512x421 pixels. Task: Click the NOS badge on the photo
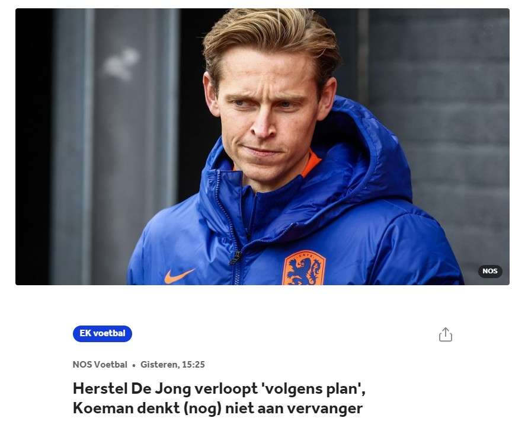(490, 271)
